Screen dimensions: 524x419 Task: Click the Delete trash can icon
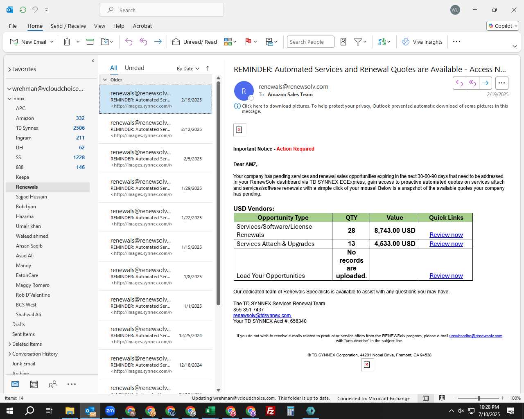[67, 42]
